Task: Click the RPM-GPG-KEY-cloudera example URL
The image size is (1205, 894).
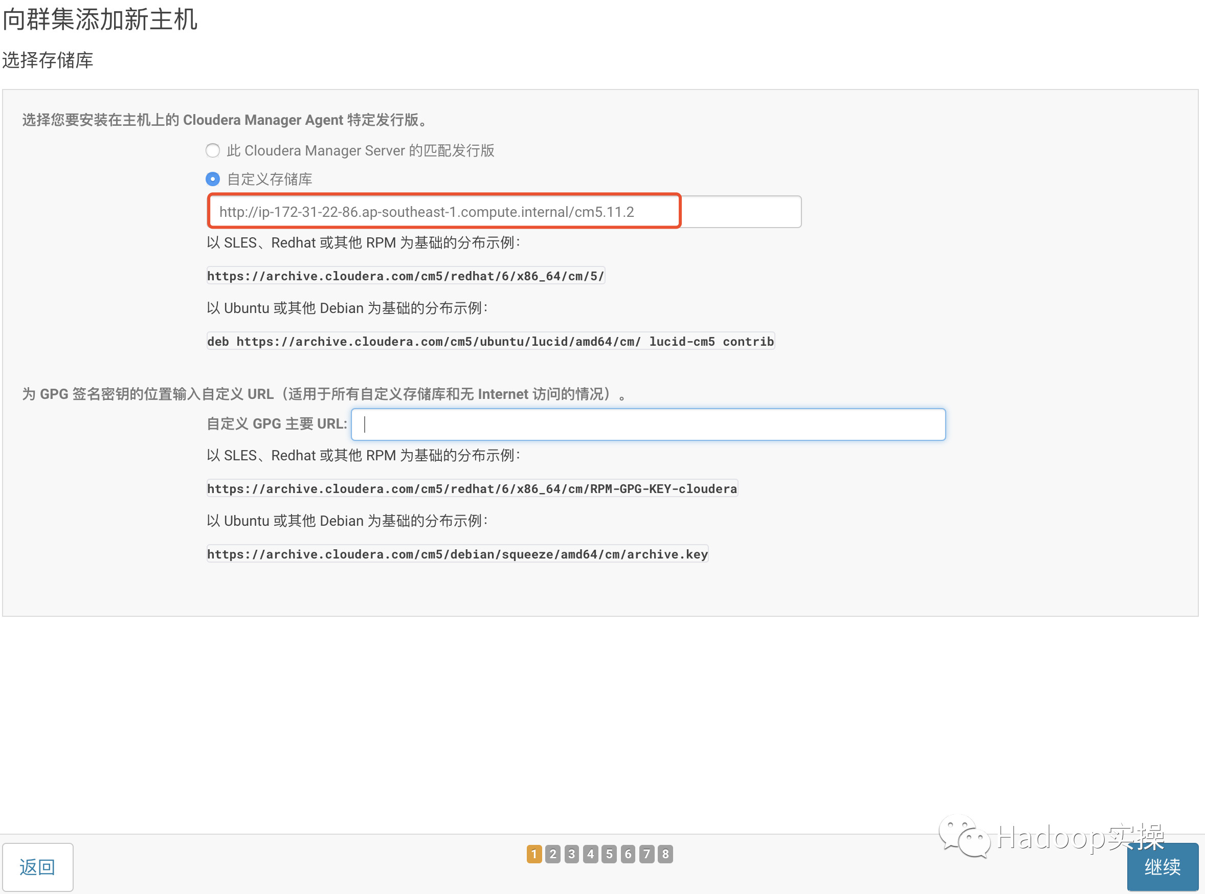Action: point(473,488)
